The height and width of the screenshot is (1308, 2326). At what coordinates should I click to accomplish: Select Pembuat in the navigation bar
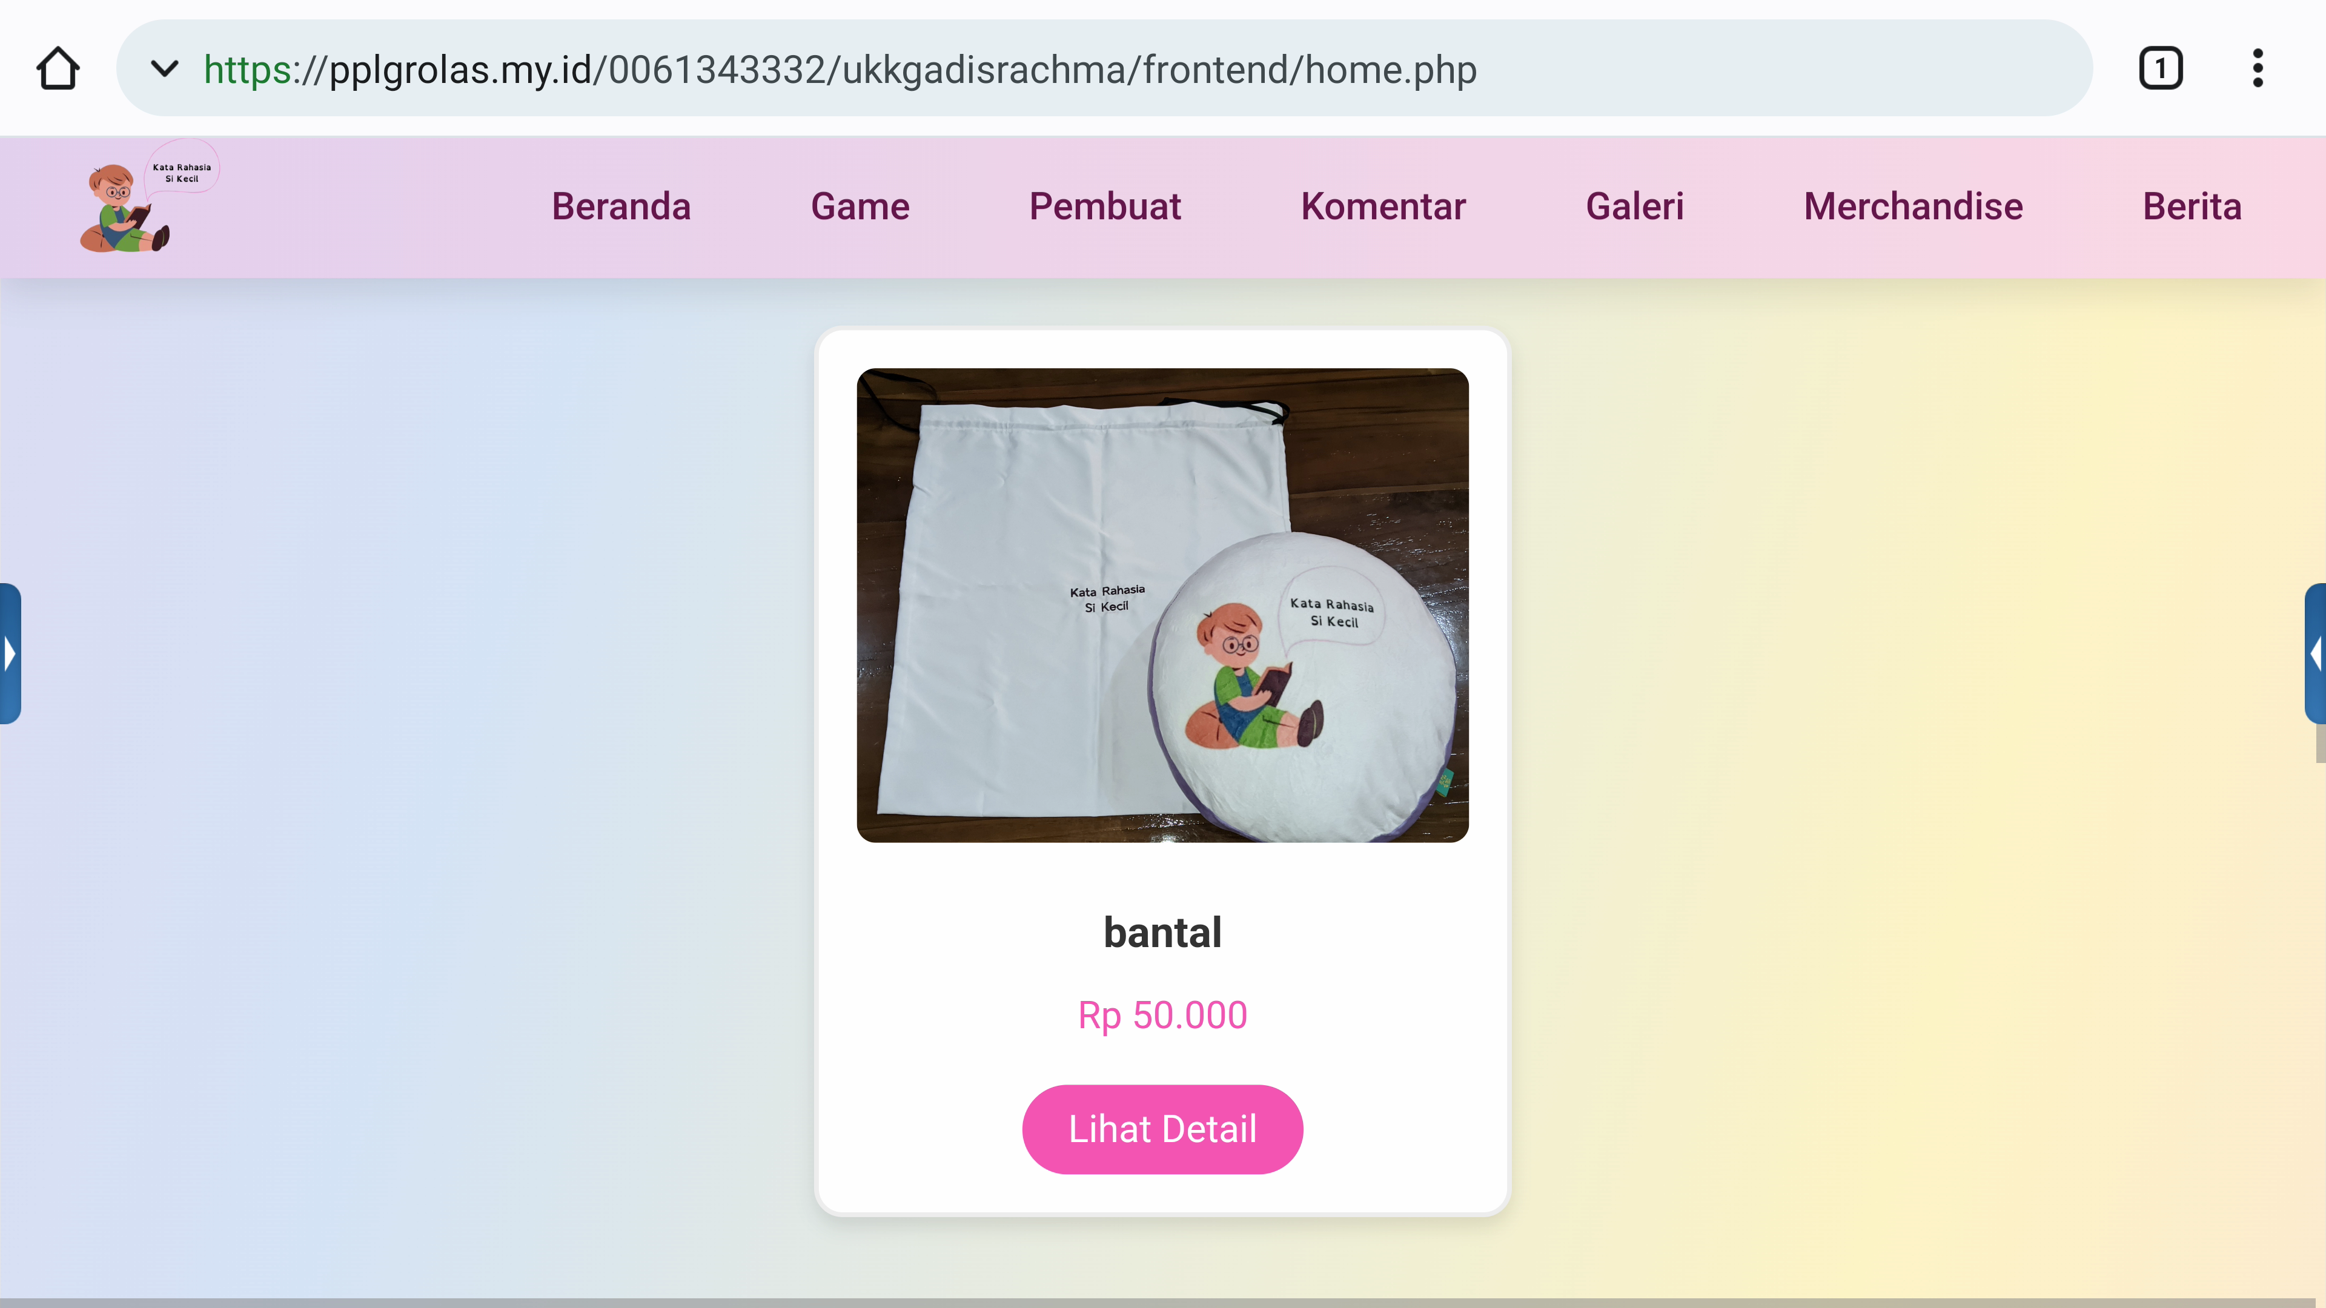(1105, 206)
